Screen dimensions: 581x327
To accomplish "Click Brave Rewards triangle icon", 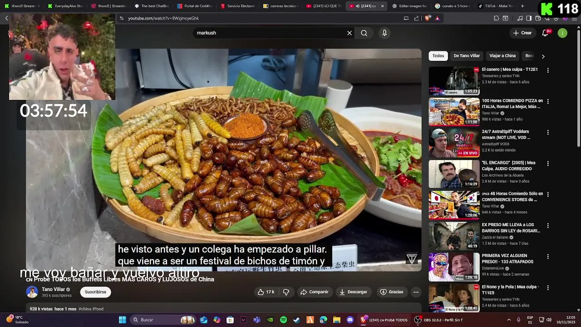I will [437, 18].
